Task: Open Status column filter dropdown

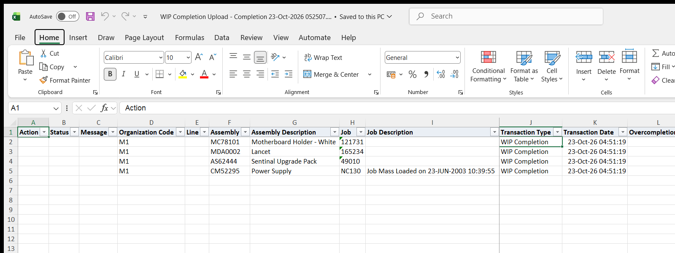Action: click(x=74, y=132)
